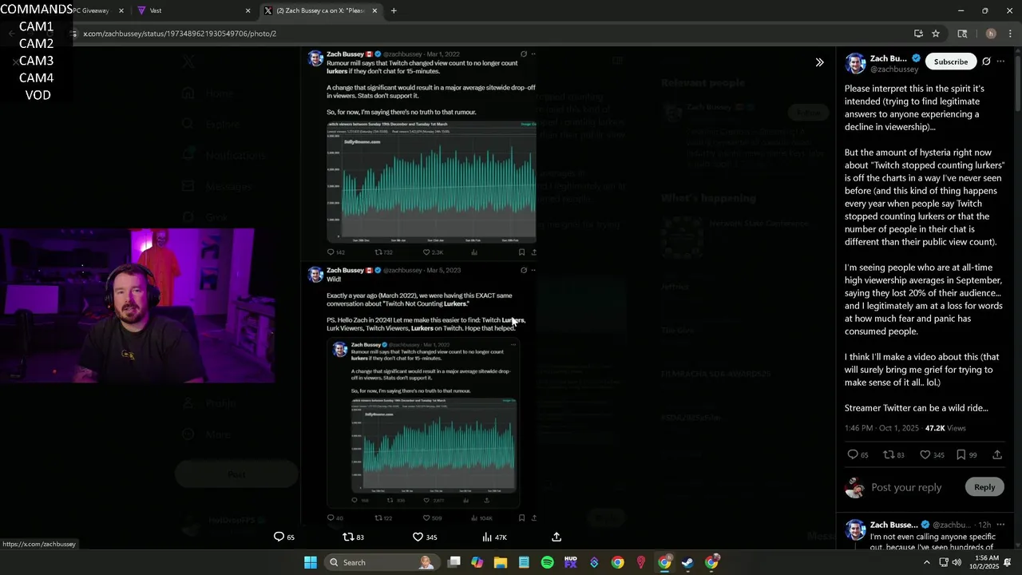
Task: Open view analytics showing 47K in the photo viewer bar
Action: click(494, 537)
